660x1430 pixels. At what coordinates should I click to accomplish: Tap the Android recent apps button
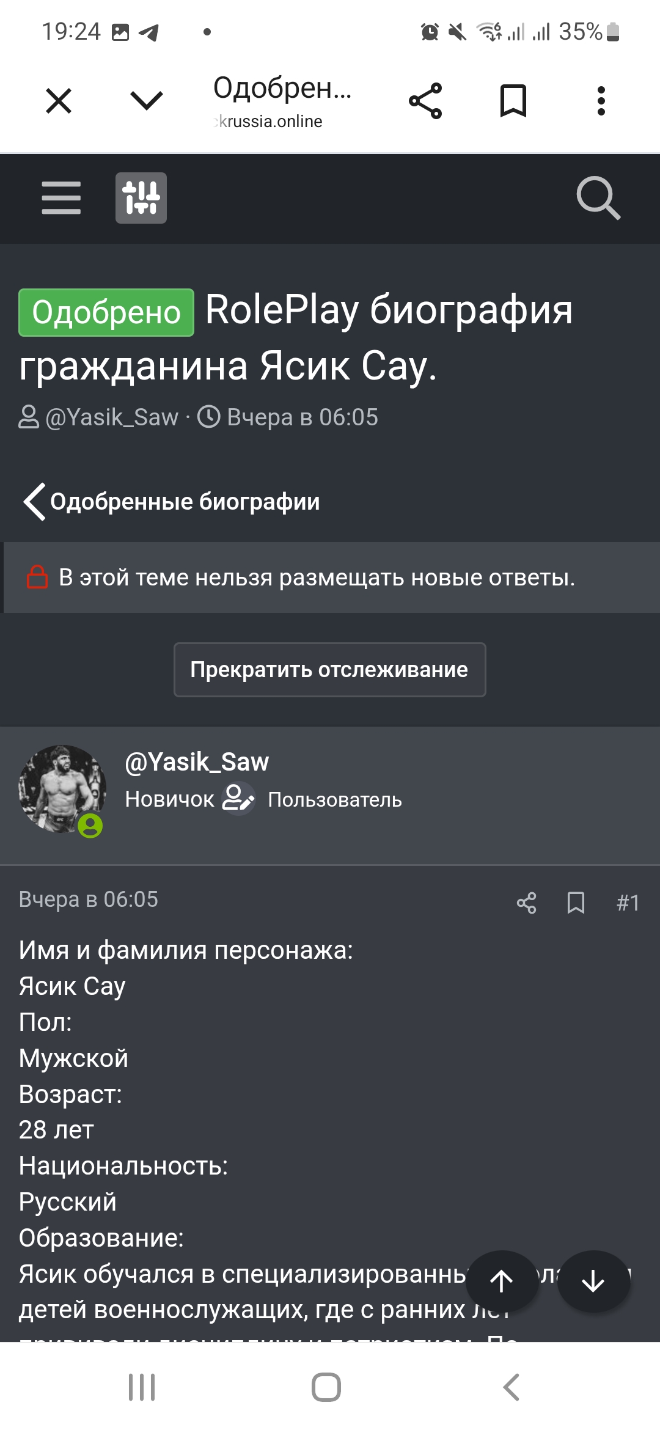coord(142,1387)
